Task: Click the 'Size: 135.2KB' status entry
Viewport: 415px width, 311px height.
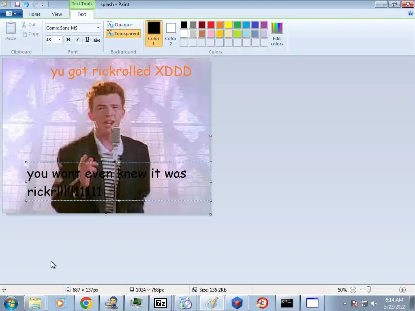Action: pos(210,290)
